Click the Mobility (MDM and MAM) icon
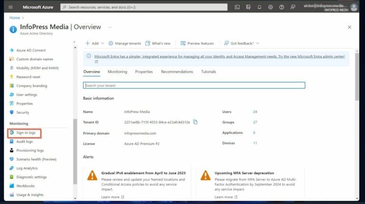365x204 pixels. [x=11, y=68]
